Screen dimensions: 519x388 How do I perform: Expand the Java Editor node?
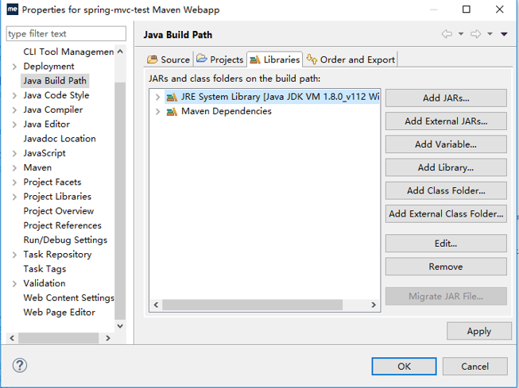pos(14,125)
